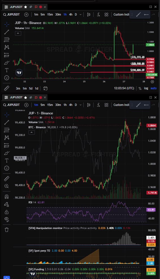The image size is (160, 279).
Task: Open candlestick chart style menu in upper chart
Action: (89, 15)
